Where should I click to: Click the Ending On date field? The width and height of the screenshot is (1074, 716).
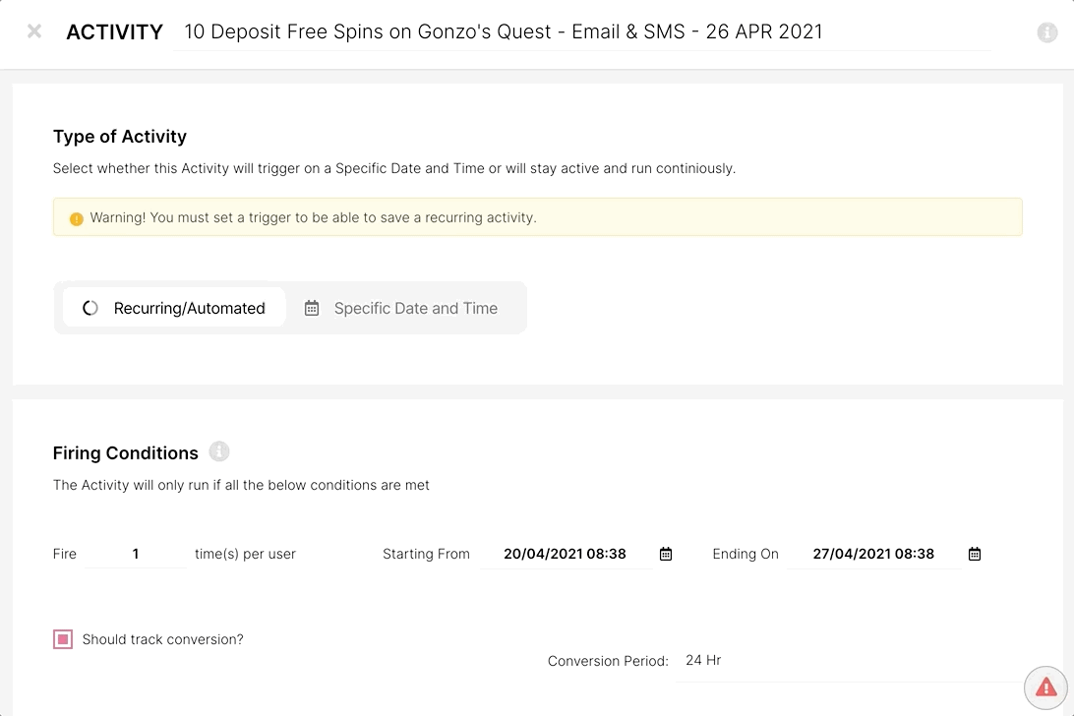[873, 554]
